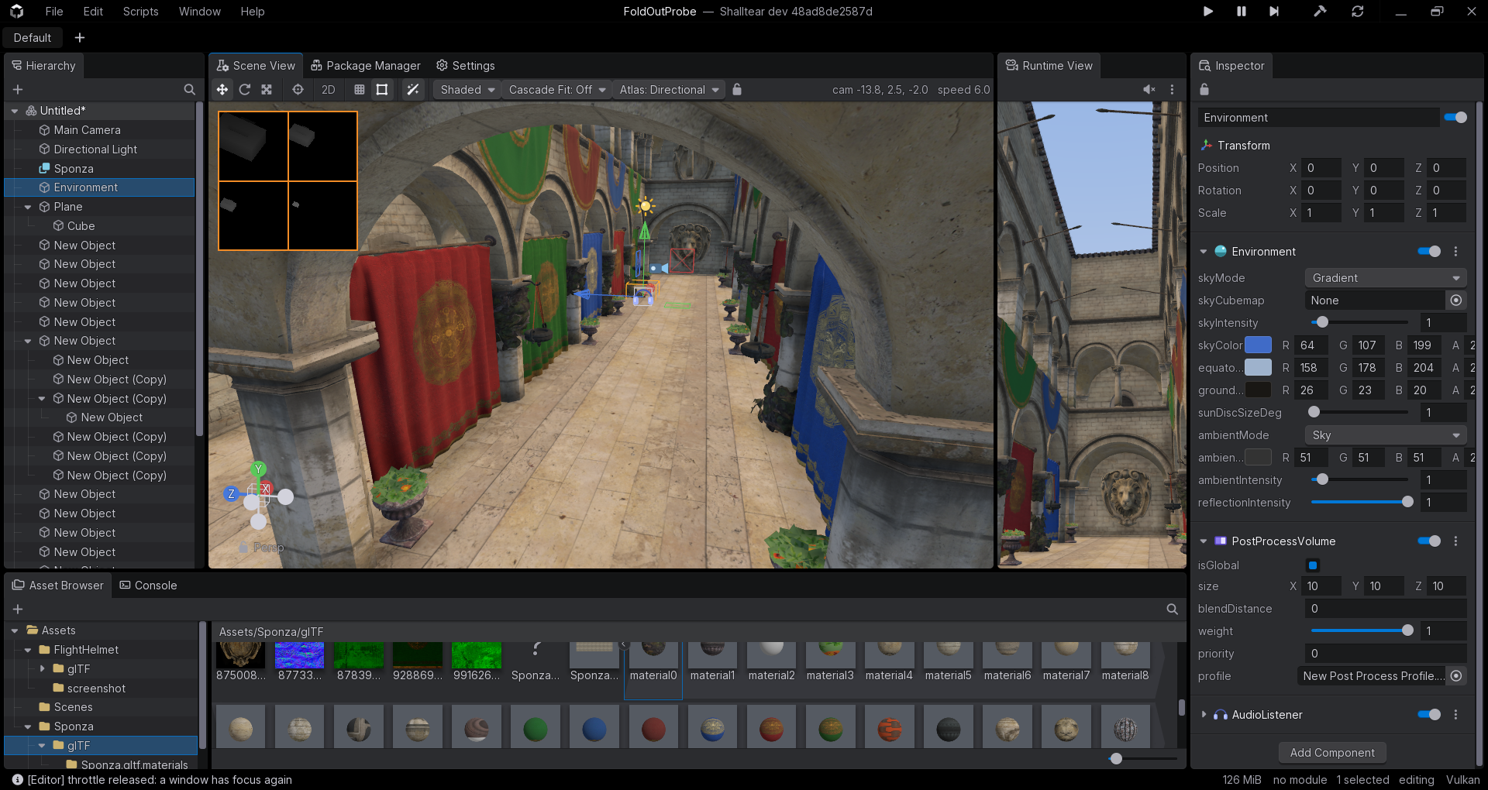Open the Atlas: Directional dropdown
The image size is (1488, 790).
[x=670, y=90]
